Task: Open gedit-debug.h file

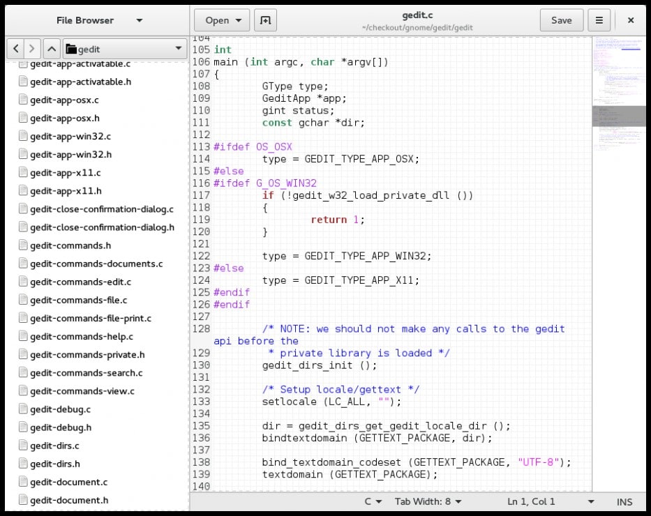Action: (61, 427)
